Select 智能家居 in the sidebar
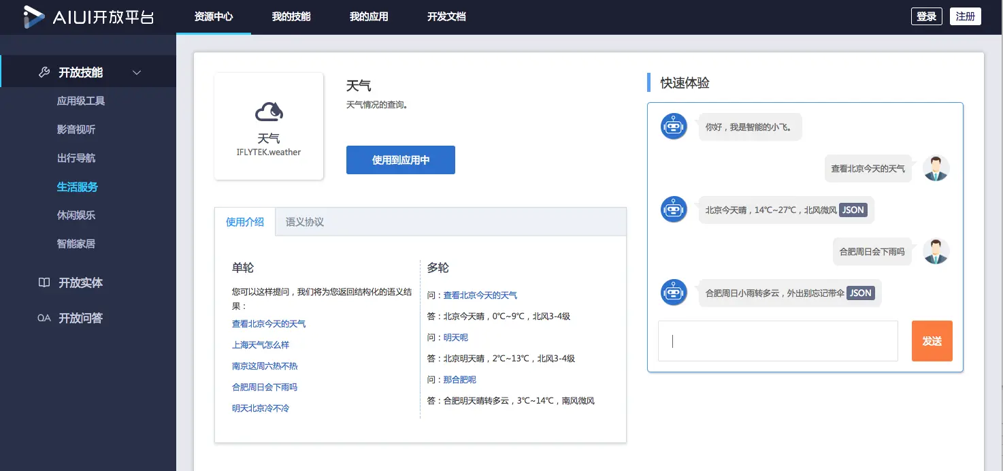Screen dimensions: 1003x471 coord(76,244)
